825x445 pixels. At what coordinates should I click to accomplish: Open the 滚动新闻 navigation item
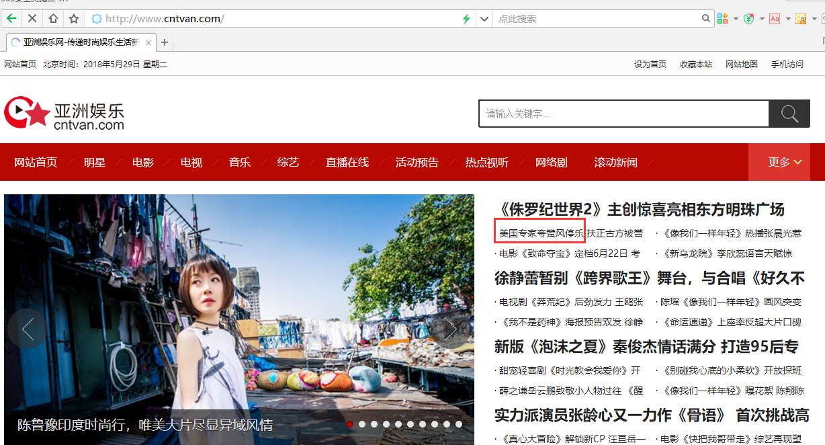pos(616,162)
